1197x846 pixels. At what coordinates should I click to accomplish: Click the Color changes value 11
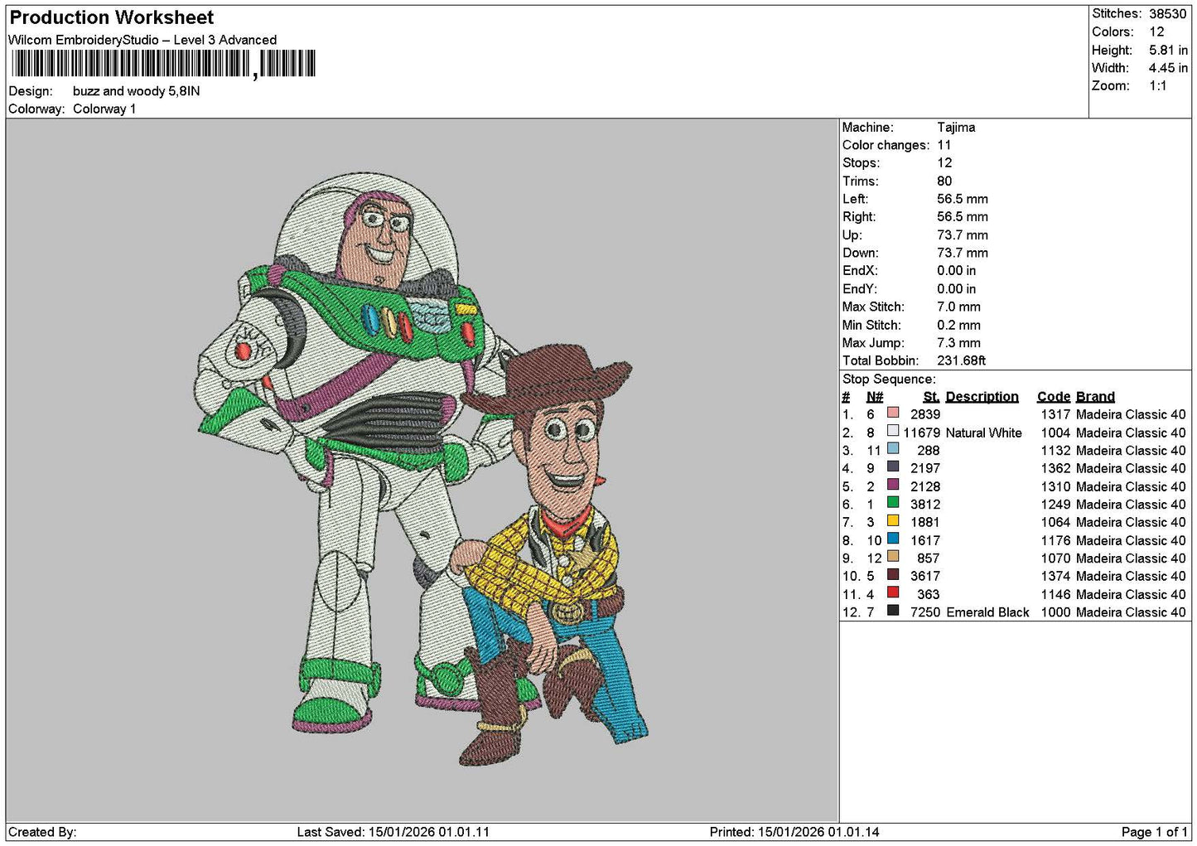pyautogui.click(x=944, y=145)
